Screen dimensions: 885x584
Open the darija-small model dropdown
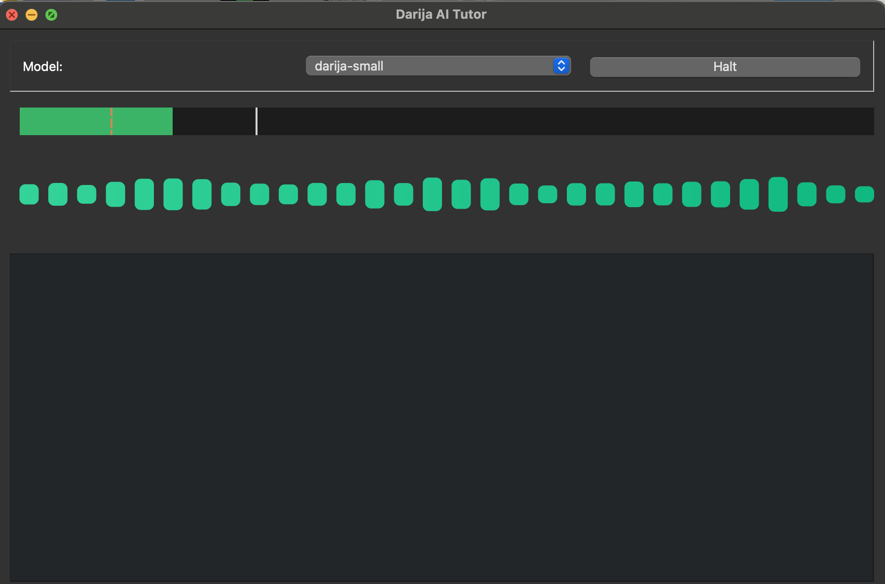[429, 66]
